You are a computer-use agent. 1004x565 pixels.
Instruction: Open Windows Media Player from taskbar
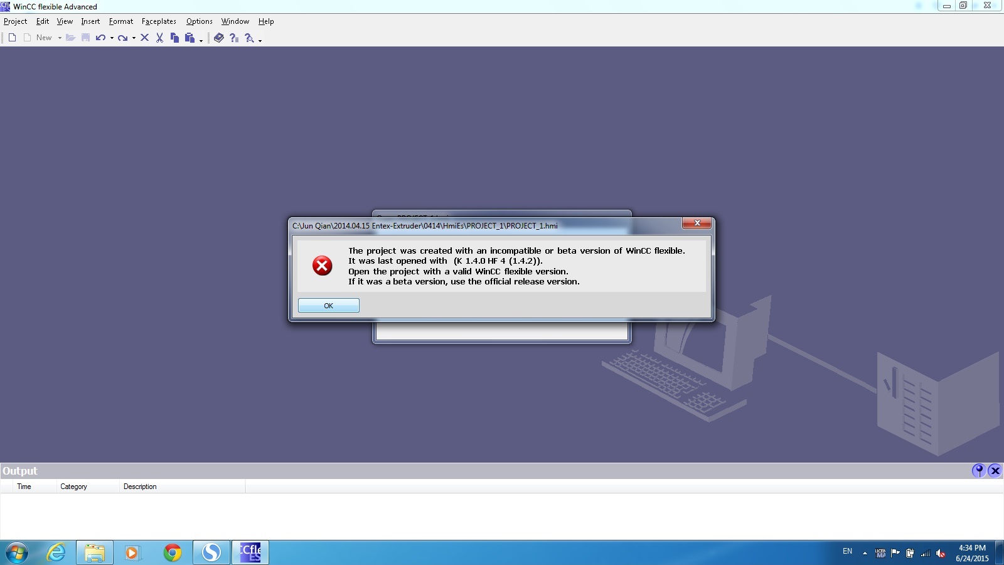coord(132,552)
